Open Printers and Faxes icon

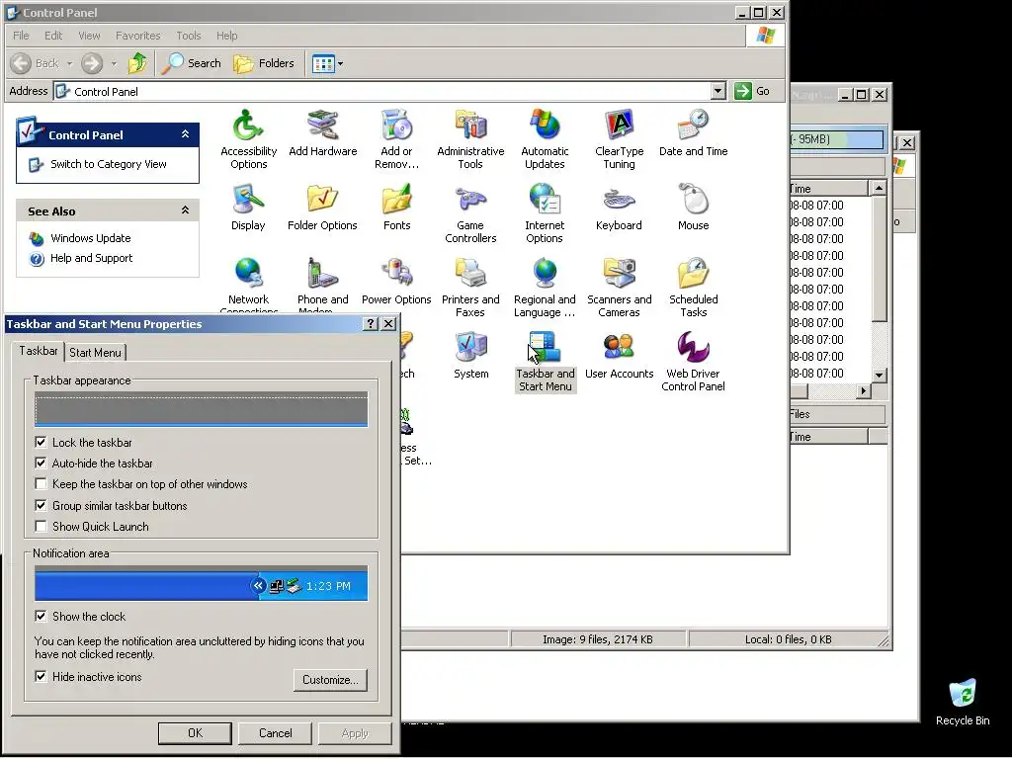click(x=470, y=288)
